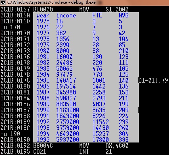Click the '-u 190' command line
The height and width of the screenshot is (155, 169).
[x=10, y=134]
